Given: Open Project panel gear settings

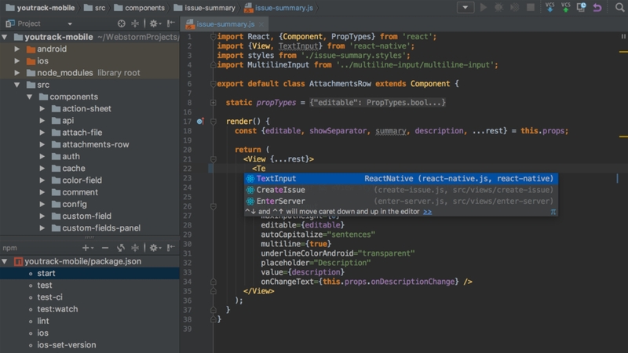Looking at the screenshot, I should (153, 24).
